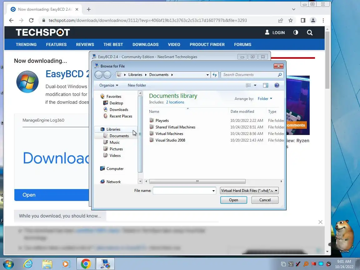Open TechSpot REVIEWS menu
The width and height of the screenshot is (360, 270).
[85, 44]
